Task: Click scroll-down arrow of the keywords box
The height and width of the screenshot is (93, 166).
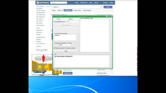Action: (x=77, y=40)
